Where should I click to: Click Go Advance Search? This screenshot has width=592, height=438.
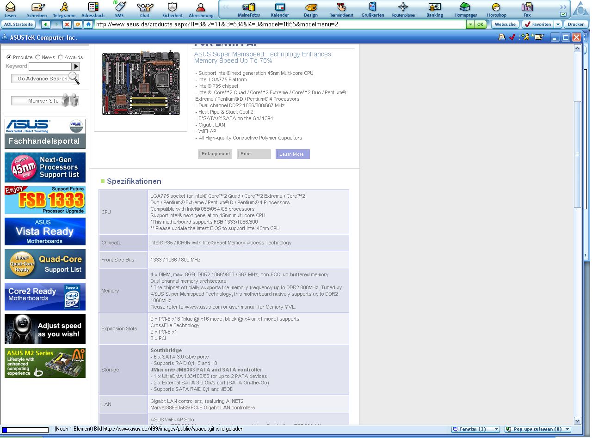tap(43, 79)
